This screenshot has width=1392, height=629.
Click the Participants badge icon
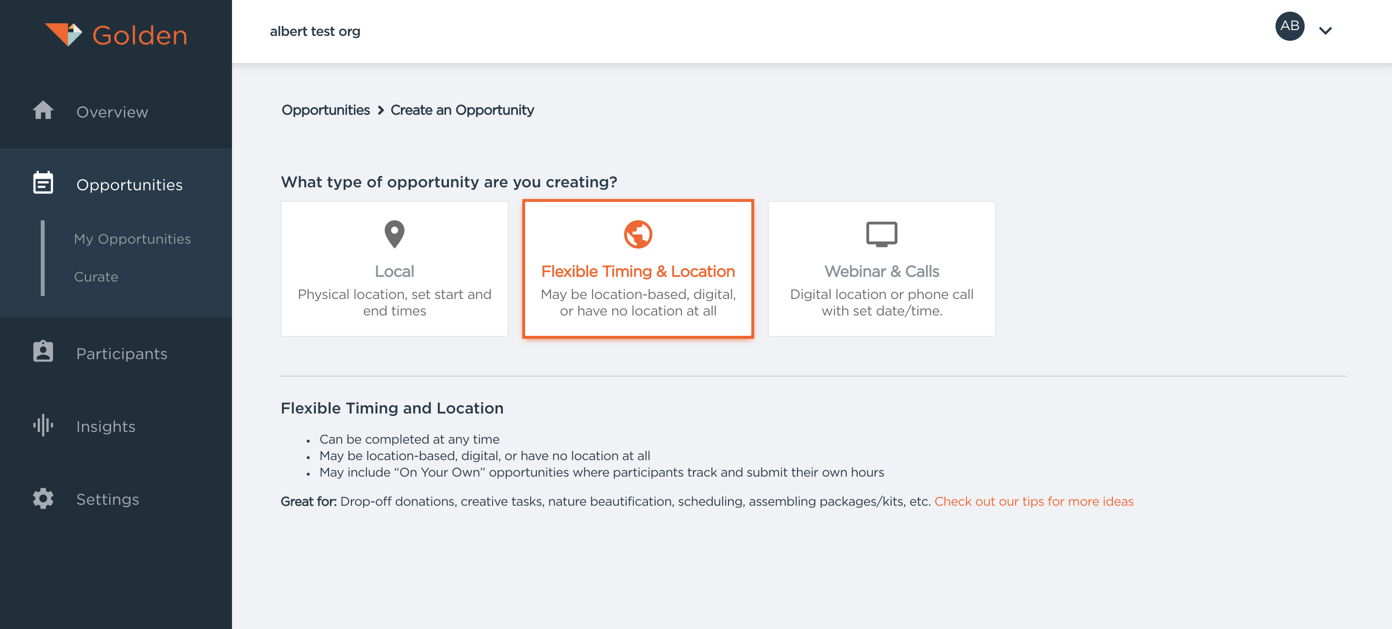click(43, 352)
